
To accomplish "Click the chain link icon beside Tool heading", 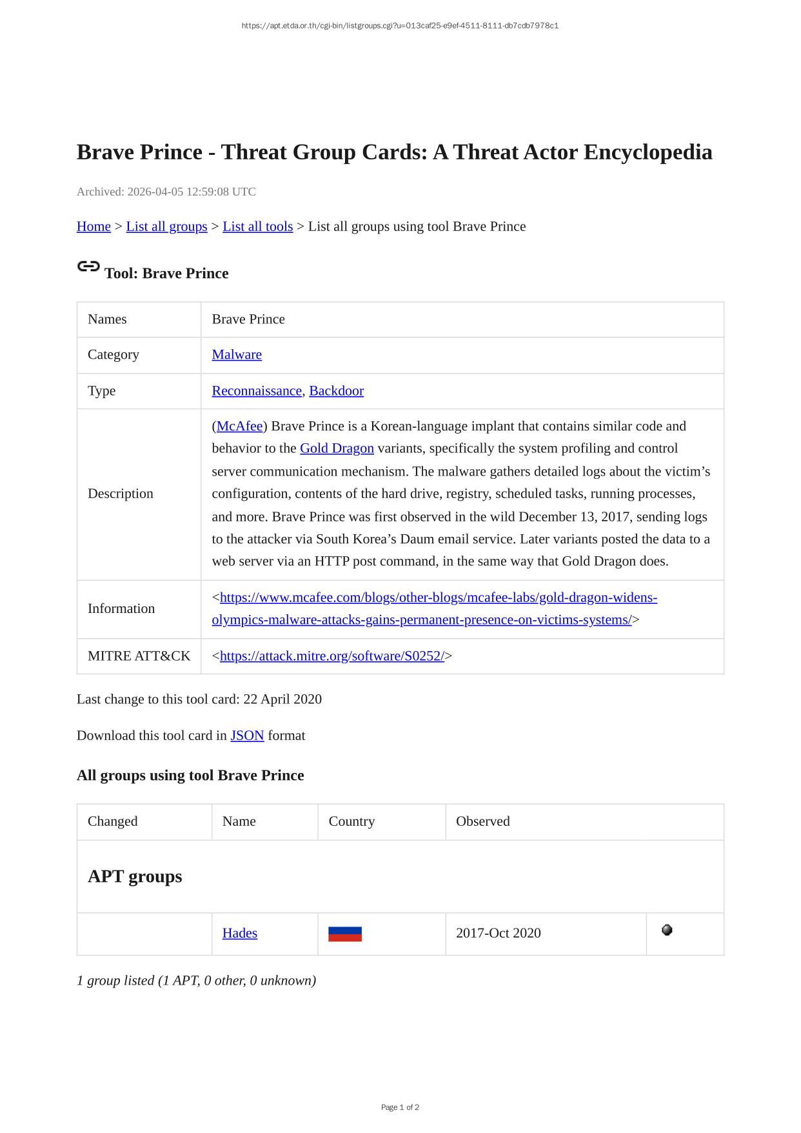I will pos(88,266).
